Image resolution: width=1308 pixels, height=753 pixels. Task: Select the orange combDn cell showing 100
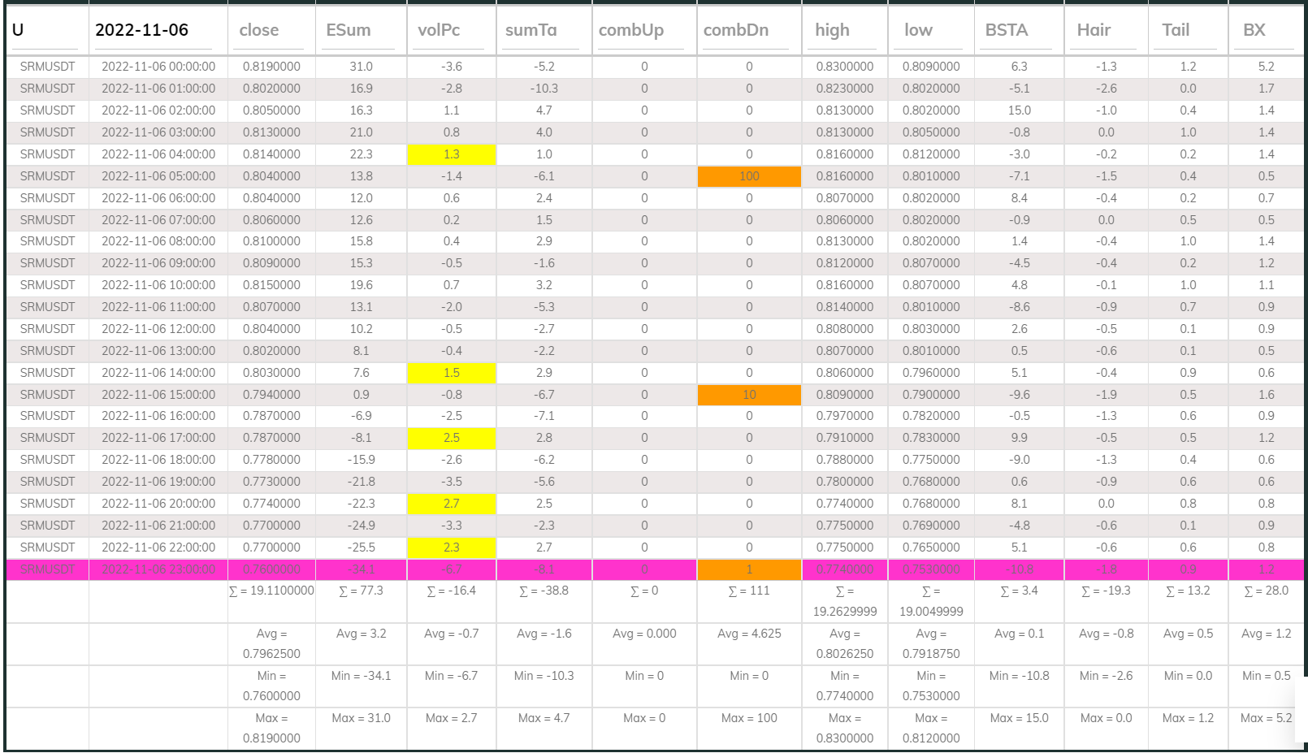pos(747,175)
